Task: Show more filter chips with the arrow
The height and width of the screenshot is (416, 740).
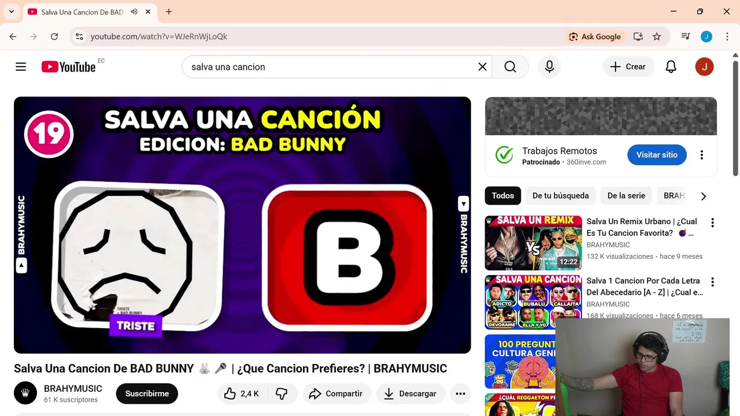Action: click(703, 196)
